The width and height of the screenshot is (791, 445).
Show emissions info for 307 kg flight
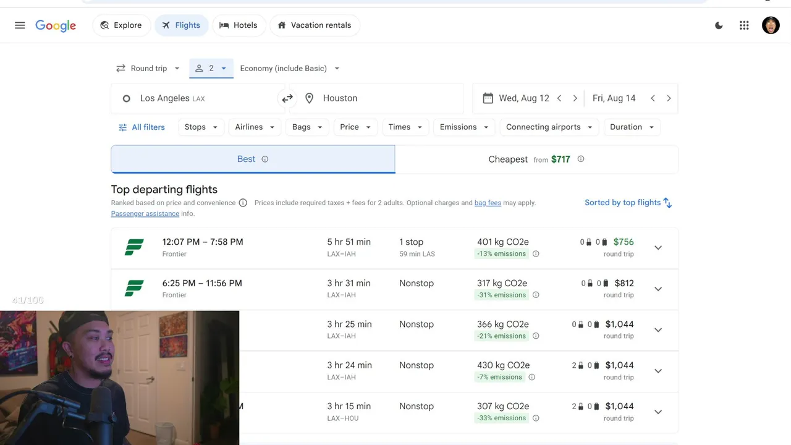point(536,418)
